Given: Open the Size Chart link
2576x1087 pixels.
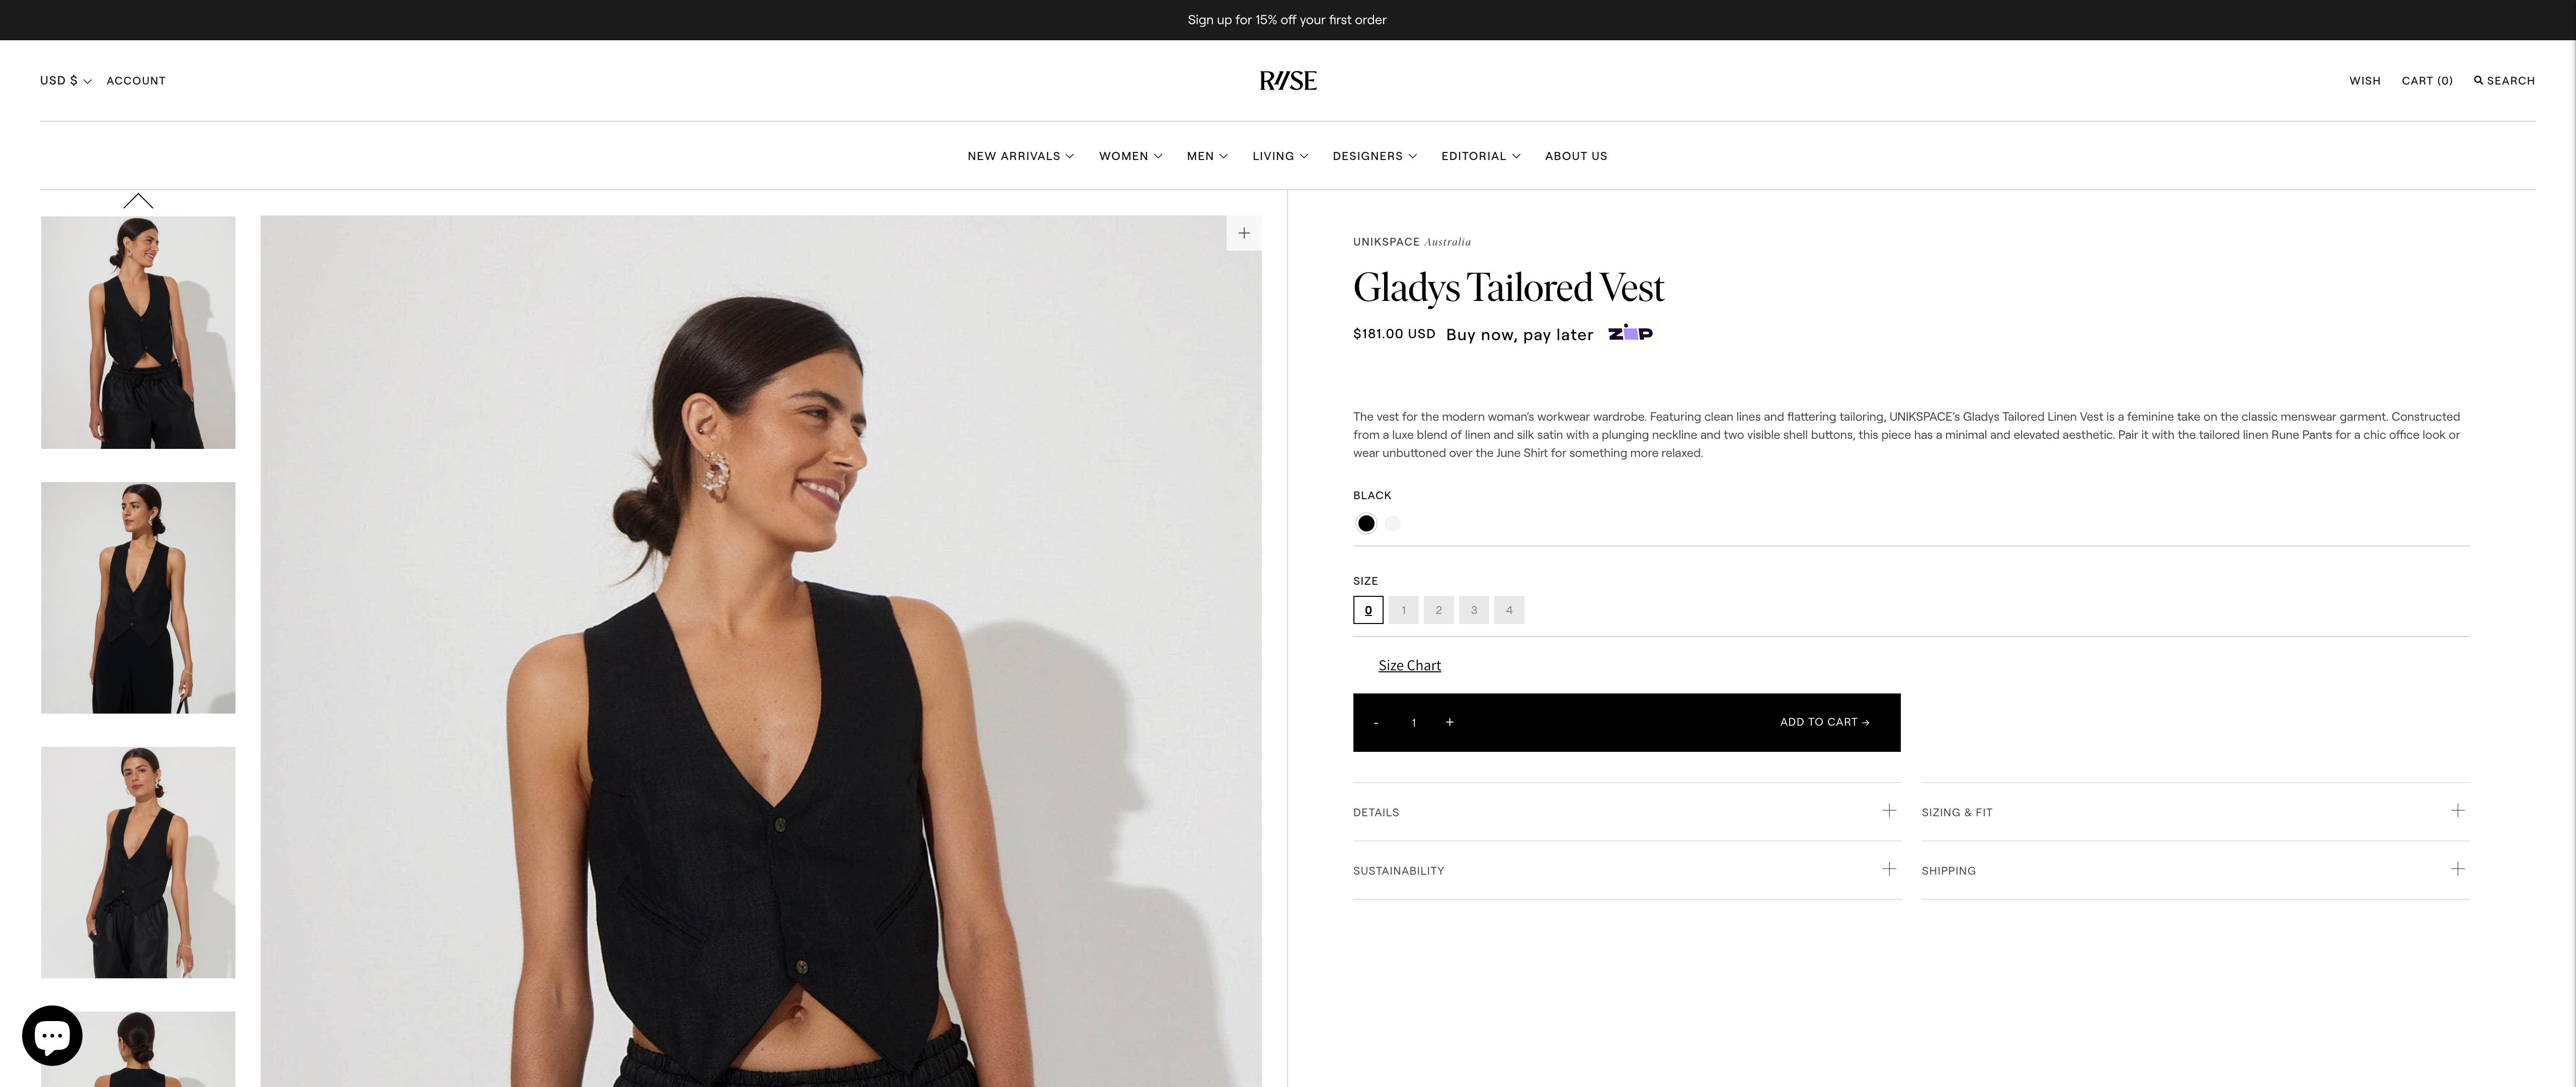Looking at the screenshot, I should pyautogui.click(x=1409, y=665).
